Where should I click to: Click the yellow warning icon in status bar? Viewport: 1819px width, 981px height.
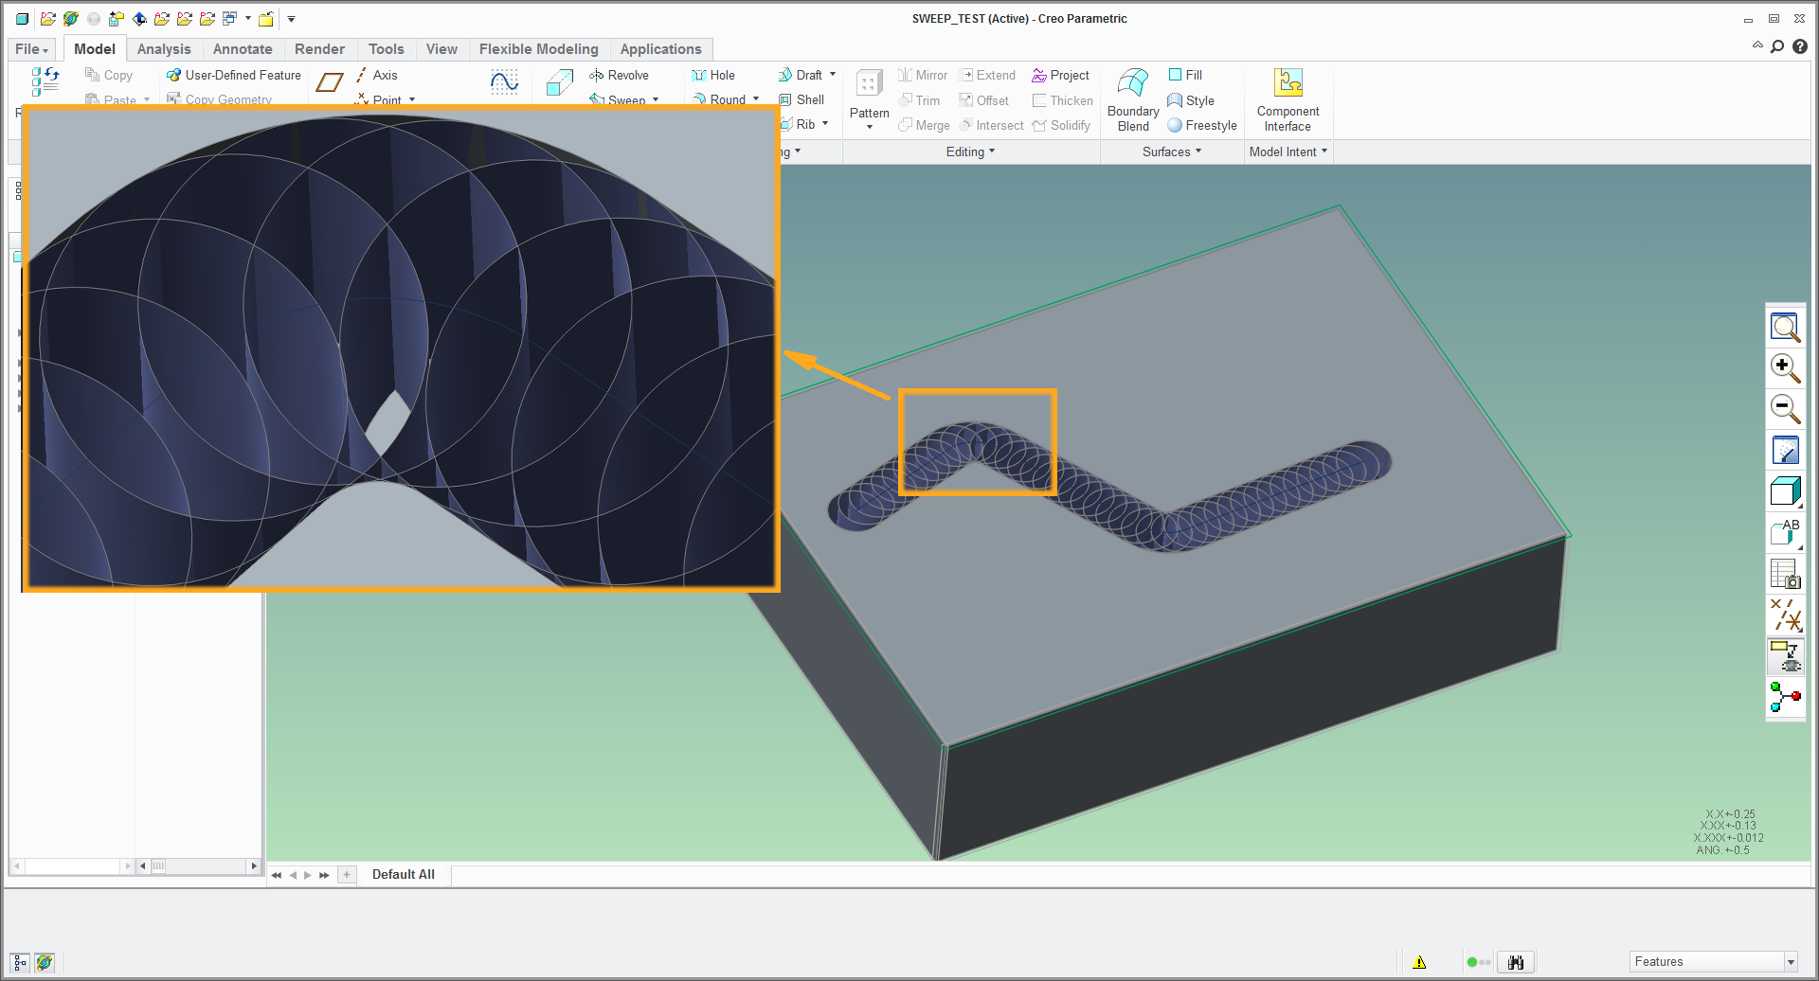point(1419,962)
